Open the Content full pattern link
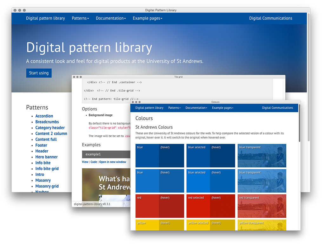Image resolution: width=325 pixels, height=244 pixels. (x=46, y=139)
